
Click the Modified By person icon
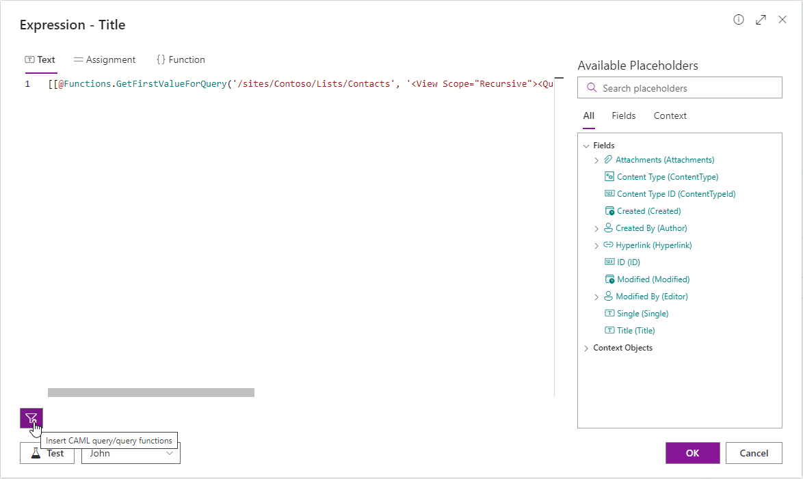click(607, 296)
